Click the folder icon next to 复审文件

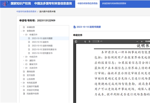[26, 64]
